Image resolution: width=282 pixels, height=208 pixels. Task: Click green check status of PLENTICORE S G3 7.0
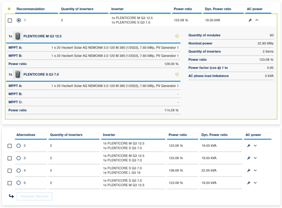[177, 74]
